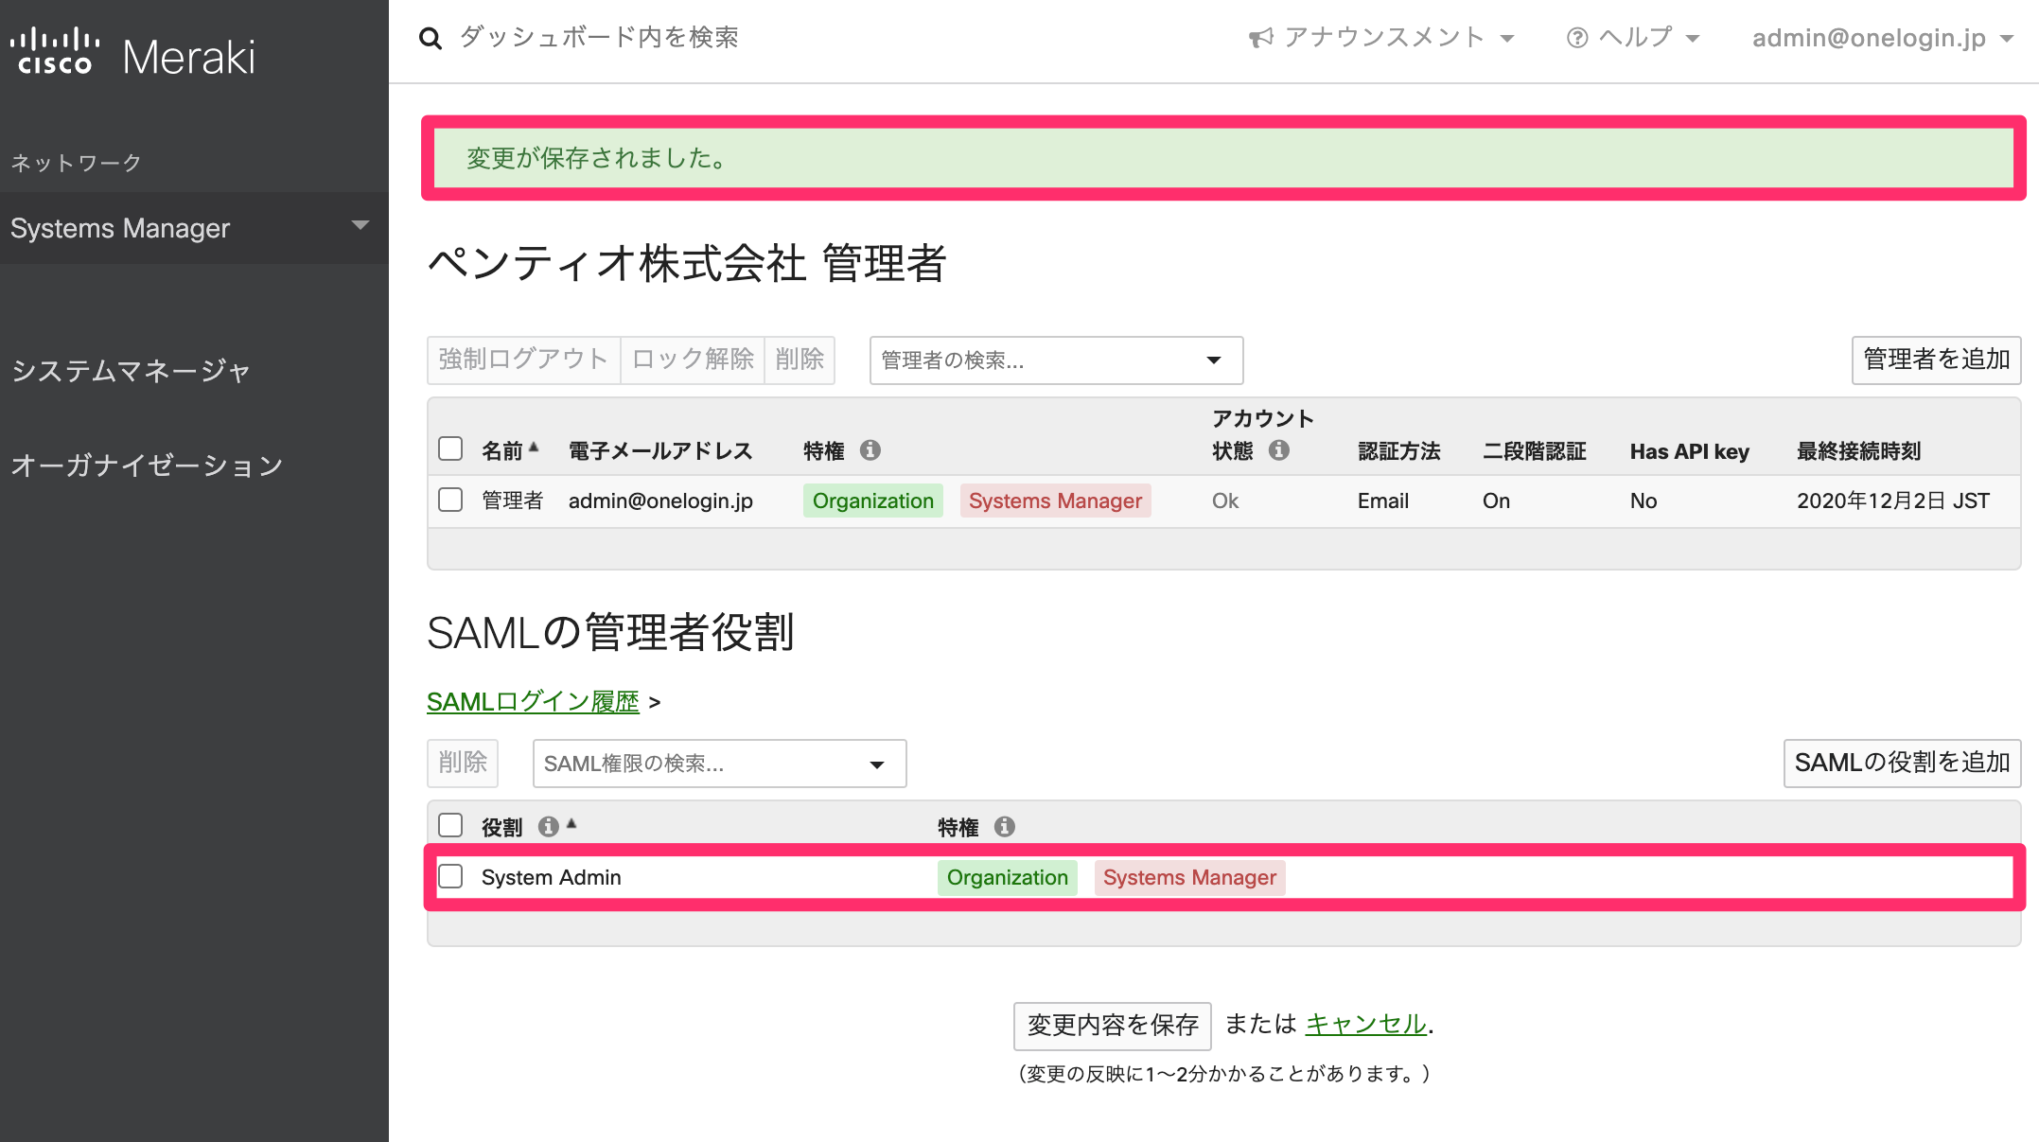Viewport: 2039px width, 1142px height.
Task: Open the オーガナイゼーション sidebar menu
Action: click(x=147, y=466)
